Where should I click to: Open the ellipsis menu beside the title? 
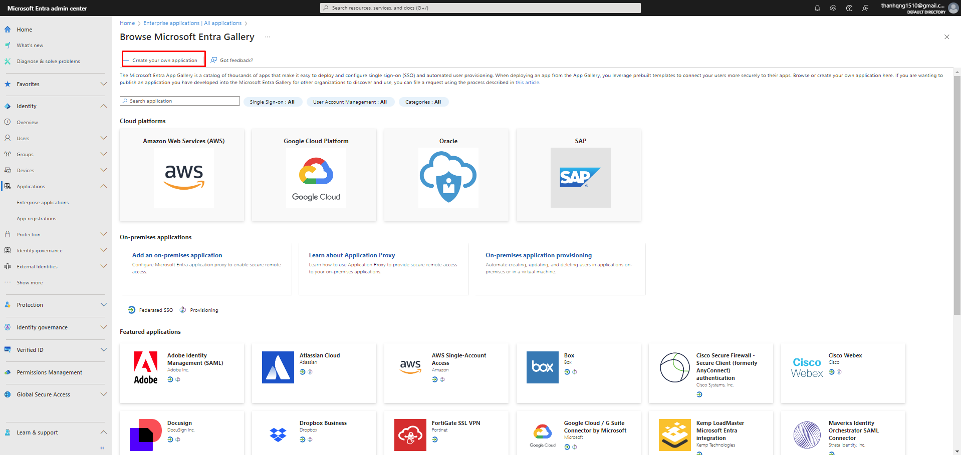[x=268, y=37]
